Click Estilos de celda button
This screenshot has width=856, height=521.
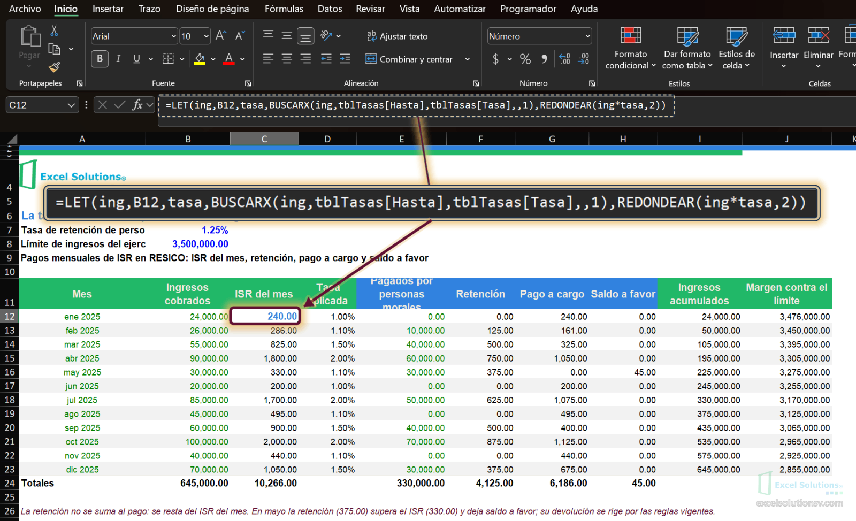[x=737, y=48]
